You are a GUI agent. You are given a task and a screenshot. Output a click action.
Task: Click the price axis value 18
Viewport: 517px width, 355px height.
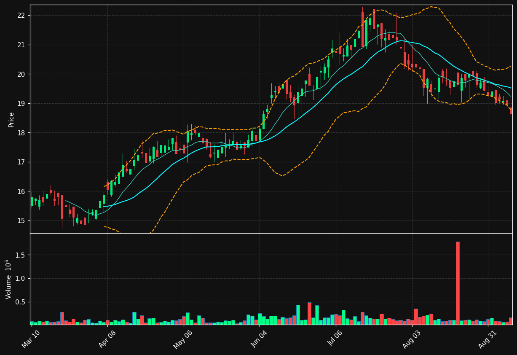tap(21, 133)
